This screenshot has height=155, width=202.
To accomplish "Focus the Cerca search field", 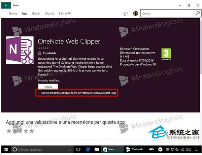I will tap(171, 13).
